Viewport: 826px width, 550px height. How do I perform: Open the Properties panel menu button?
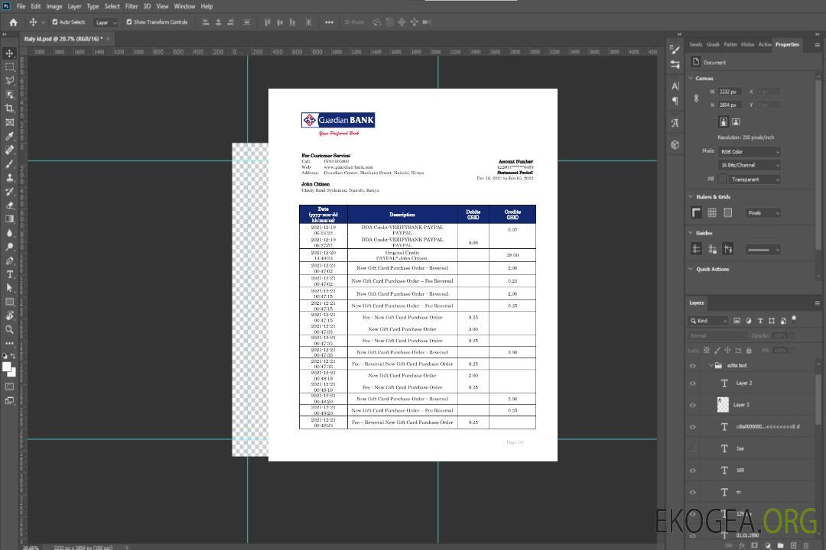[817, 45]
